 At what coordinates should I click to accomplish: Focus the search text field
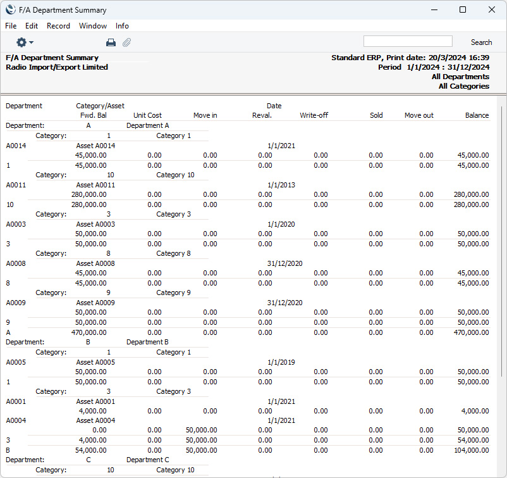(408, 41)
